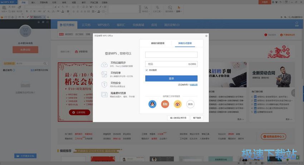Toggle the 自动登录 auto-login checkbox

147,70
